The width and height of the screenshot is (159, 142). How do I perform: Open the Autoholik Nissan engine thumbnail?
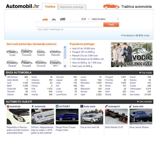(43, 116)
